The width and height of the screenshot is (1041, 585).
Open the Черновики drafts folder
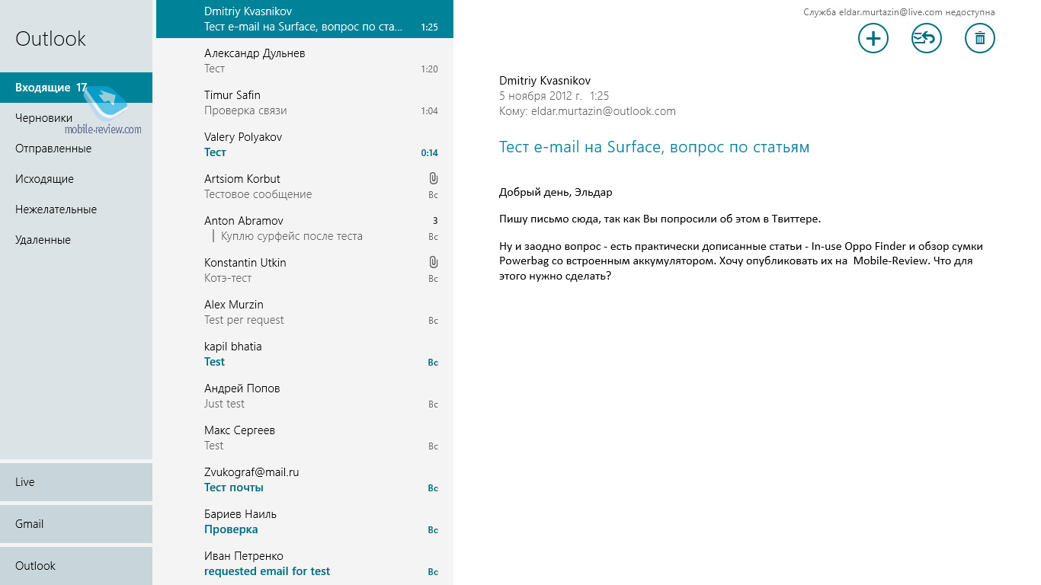click(44, 118)
